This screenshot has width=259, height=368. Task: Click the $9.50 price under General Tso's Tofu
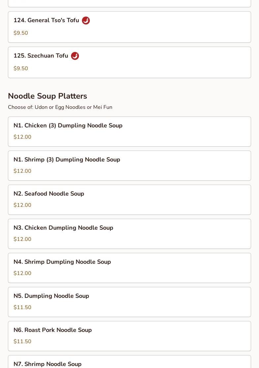click(x=21, y=33)
